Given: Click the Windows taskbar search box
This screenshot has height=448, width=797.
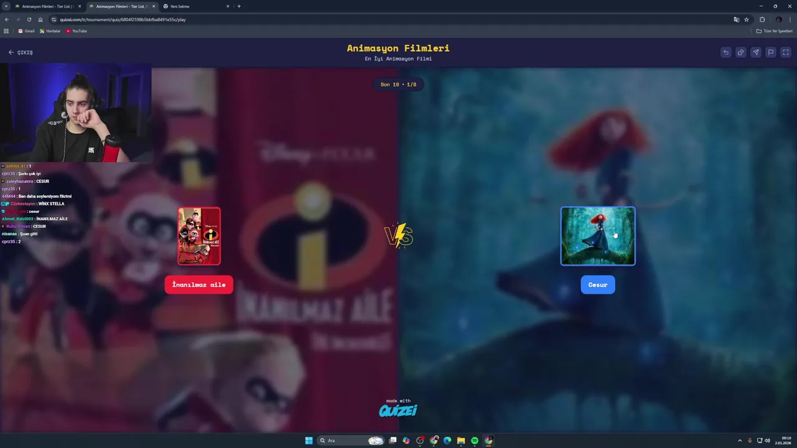Looking at the screenshot, I should pos(351,441).
